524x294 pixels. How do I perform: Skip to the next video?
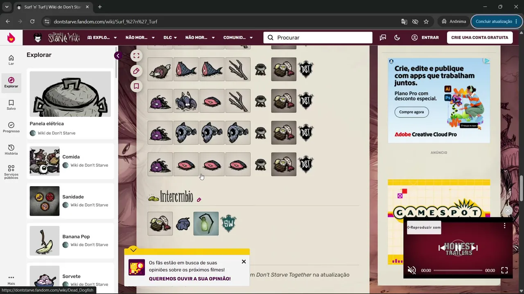tap(474, 247)
